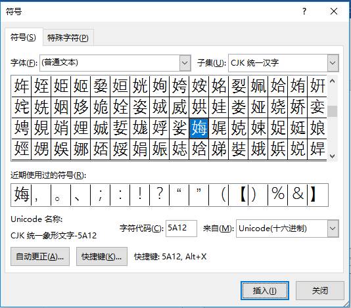Choose the 姿 symbol in the grid
Viewport: 351px width, 308px height.
pyautogui.click(x=140, y=107)
